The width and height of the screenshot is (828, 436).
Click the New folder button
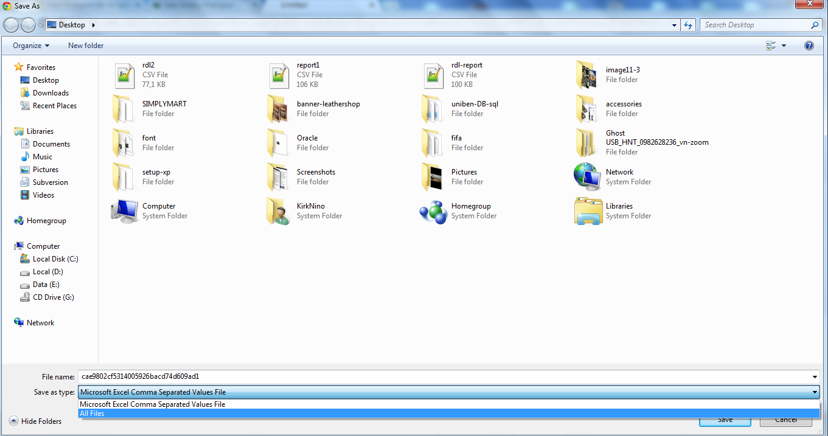tap(86, 46)
